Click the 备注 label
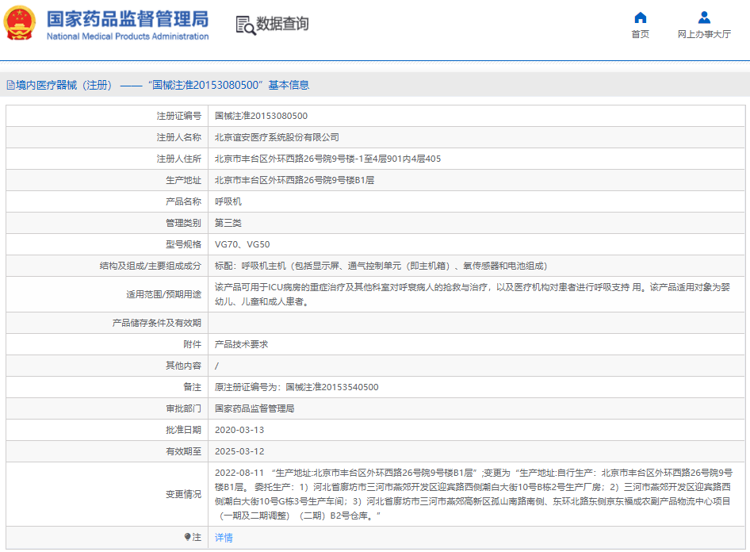This screenshot has height=552, width=750. click(193, 387)
